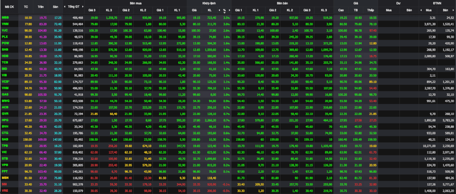The width and height of the screenshot is (456, 194).
Task: Click MBB total value 406,468
Action: [x=77, y=18]
